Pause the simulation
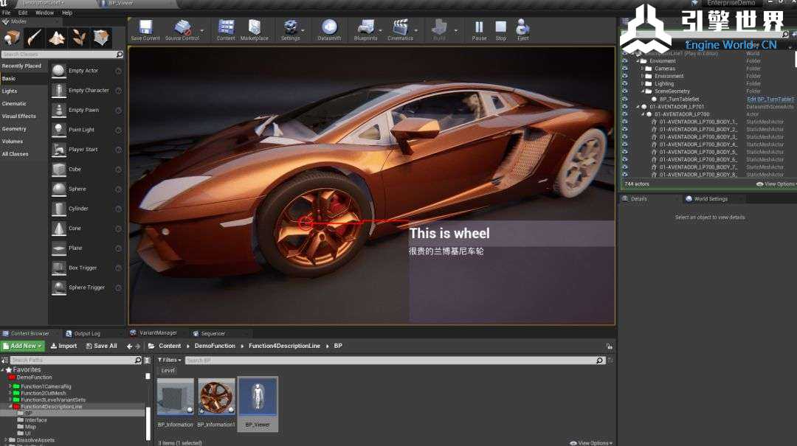This screenshot has width=797, height=446. click(479, 27)
